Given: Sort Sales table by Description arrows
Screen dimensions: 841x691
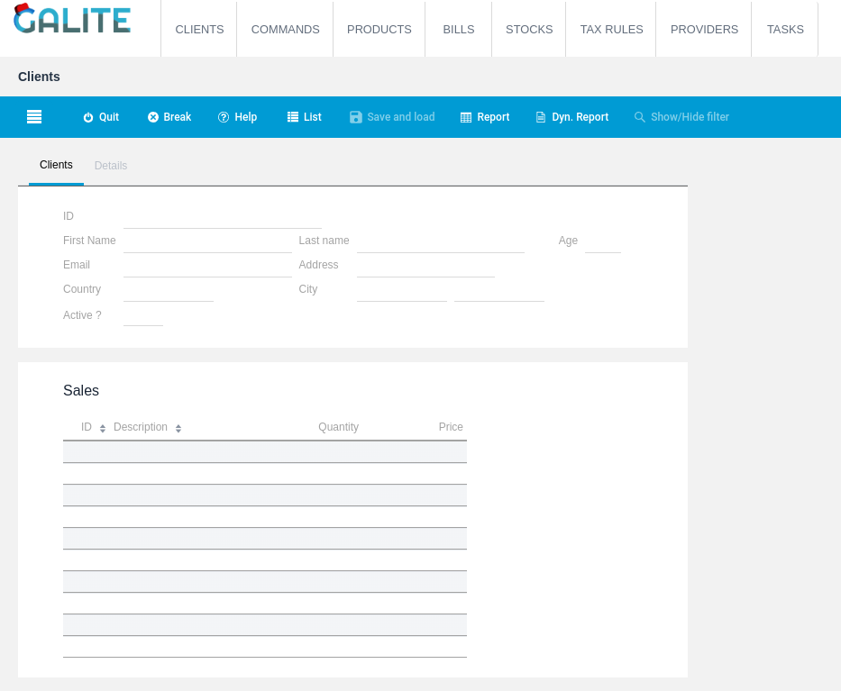Looking at the screenshot, I should [x=178, y=428].
